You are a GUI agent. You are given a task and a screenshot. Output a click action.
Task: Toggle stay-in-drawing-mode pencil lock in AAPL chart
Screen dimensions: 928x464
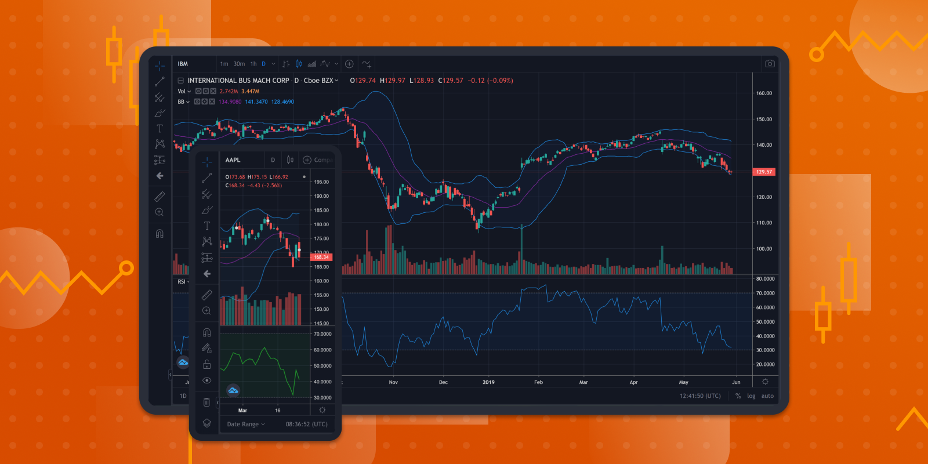[207, 348]
